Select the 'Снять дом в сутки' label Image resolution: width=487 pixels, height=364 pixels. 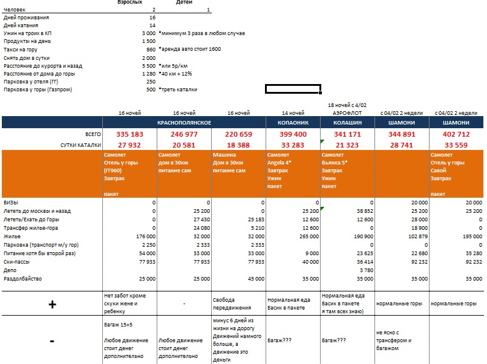point(27,58)
